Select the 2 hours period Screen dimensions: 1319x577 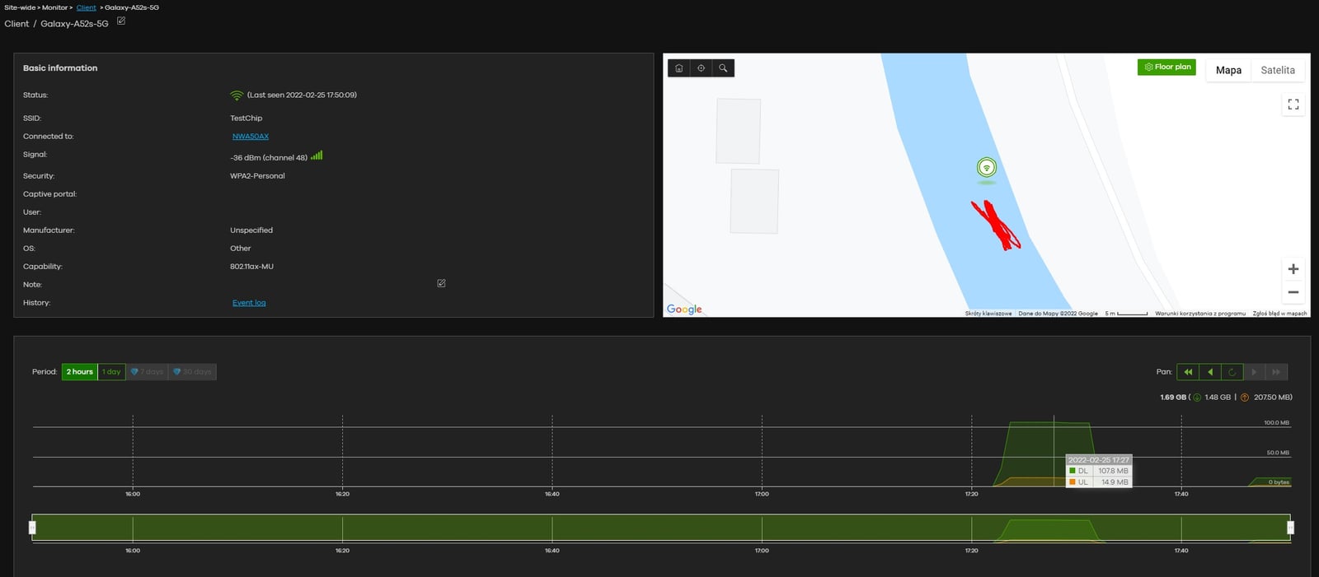79,372
